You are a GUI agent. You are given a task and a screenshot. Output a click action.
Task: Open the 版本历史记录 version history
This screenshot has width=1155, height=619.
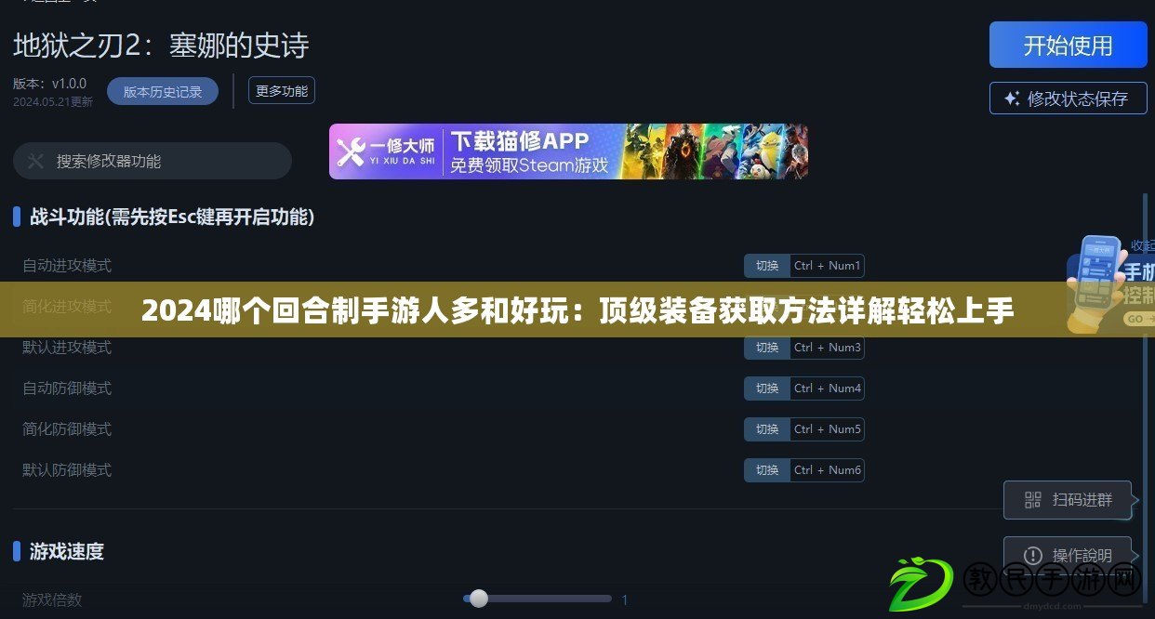[163, 91]
